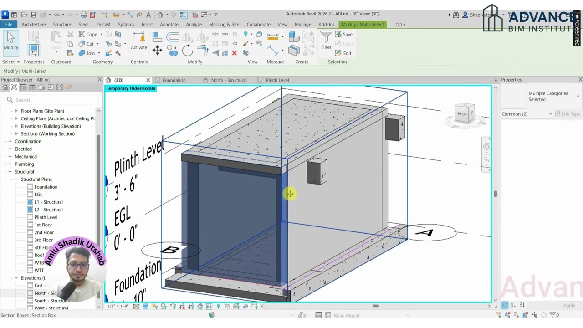Click the view's horizontal scrollbar thumb
The height and width of the screenshot is (328, 583).
[375, 306]
